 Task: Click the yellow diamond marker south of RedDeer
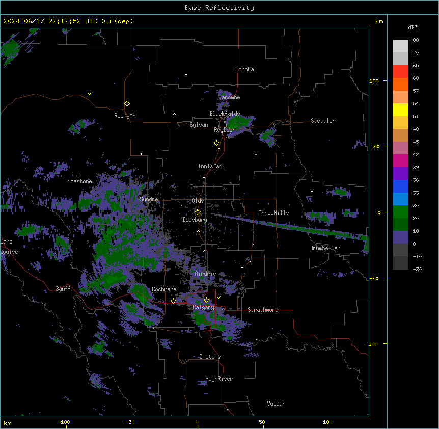point(216,143)
